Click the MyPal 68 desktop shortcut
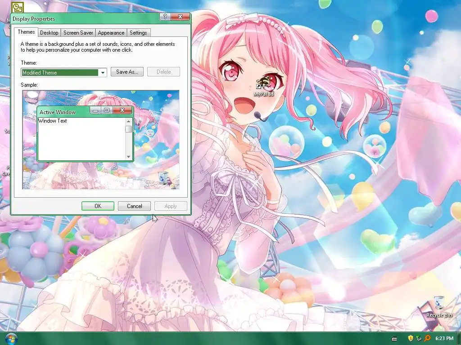The height and width of the screenshot is (345, 461). [263, 86]
